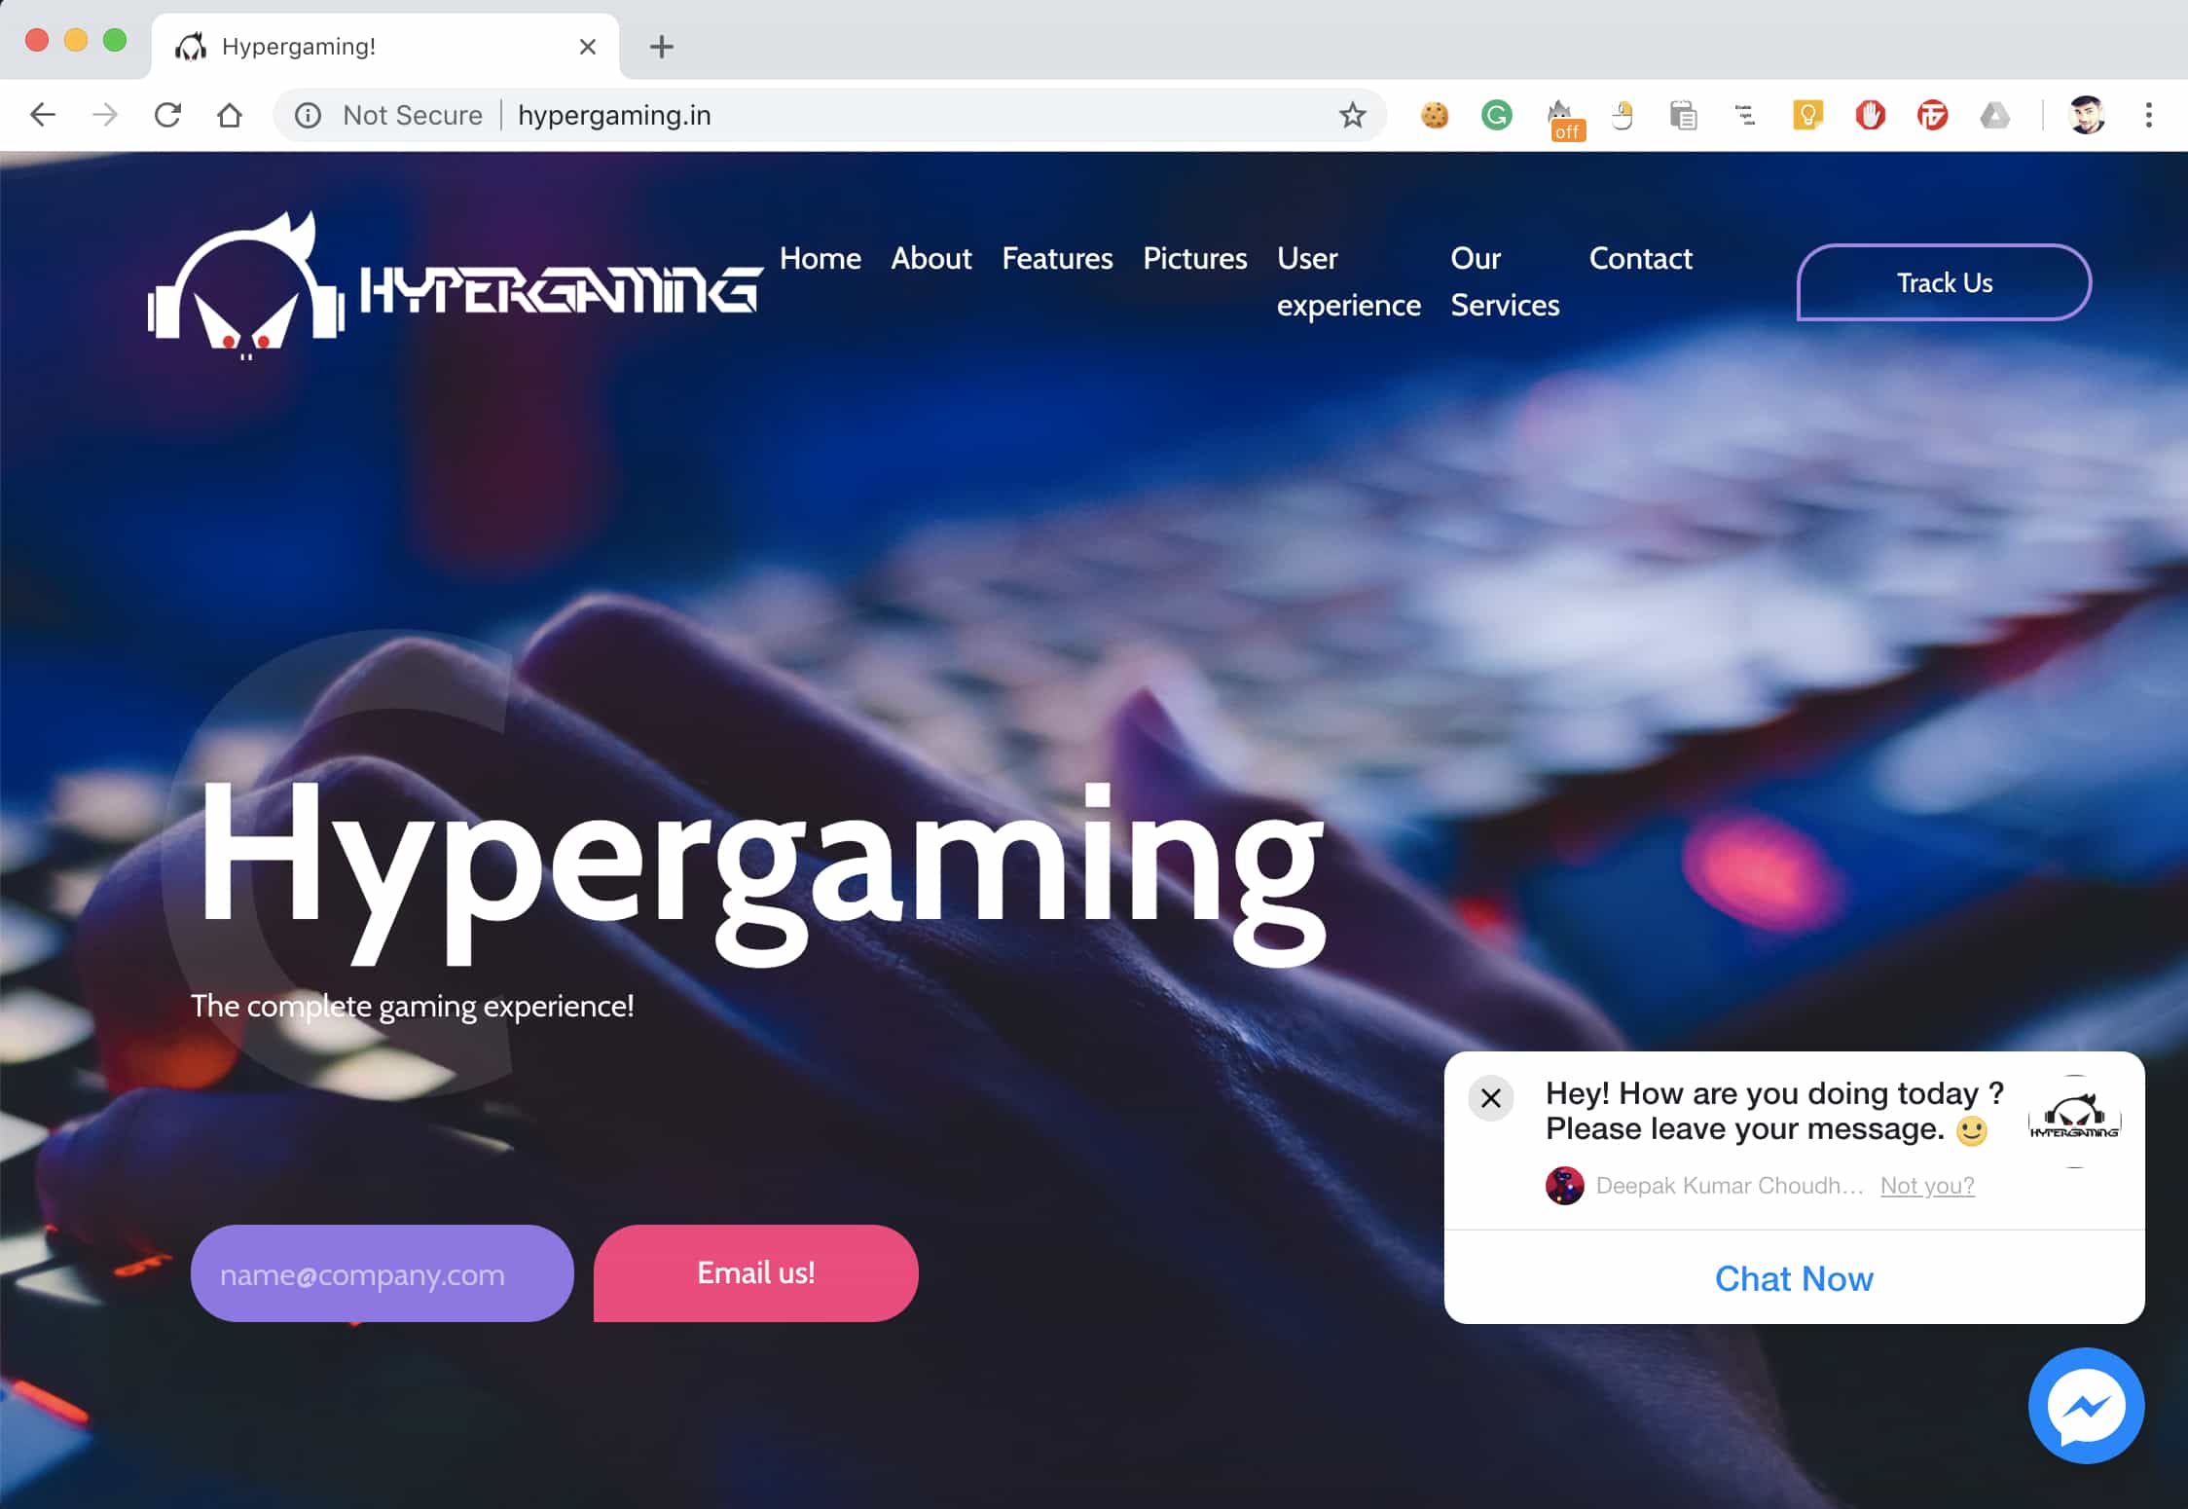Viewport: 2188px width, 1509px height.
Task: Go to Home in the navigation
Action: click(x=820, y=258)
